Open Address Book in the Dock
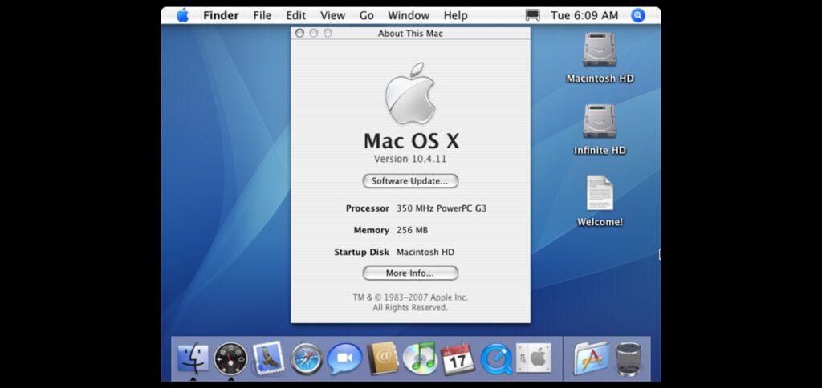The image size is (822, 388). [383, 358]
